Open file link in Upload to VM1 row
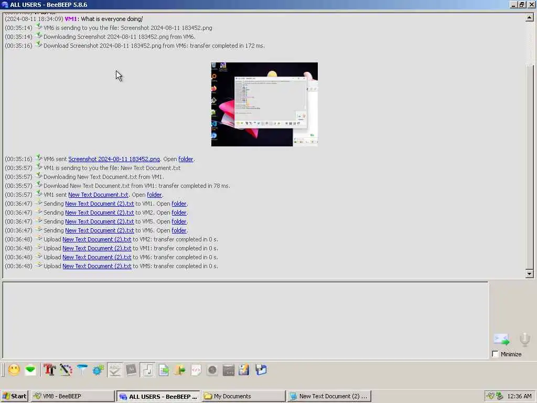 click(x=97, y=248)
